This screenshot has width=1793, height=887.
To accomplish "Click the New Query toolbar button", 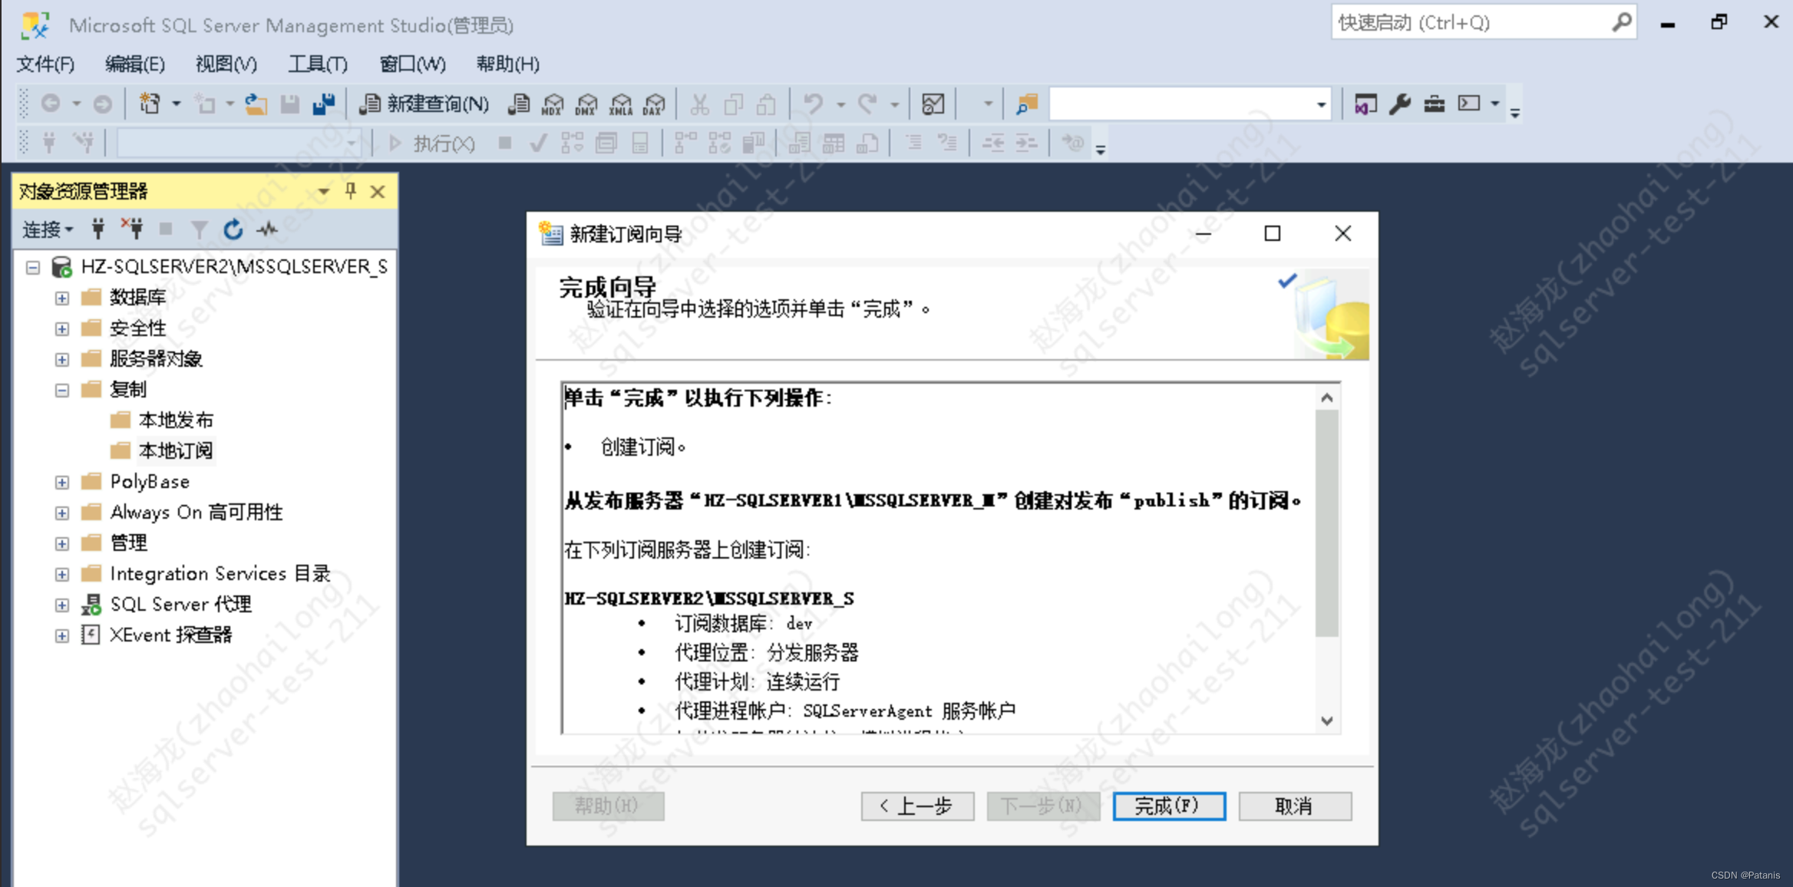I will click(424, 104).
